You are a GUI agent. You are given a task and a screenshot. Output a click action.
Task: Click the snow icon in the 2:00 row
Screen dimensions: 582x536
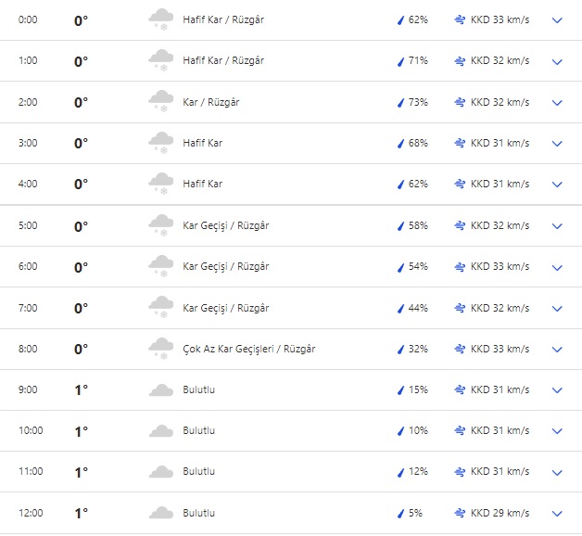click(161, 102)
